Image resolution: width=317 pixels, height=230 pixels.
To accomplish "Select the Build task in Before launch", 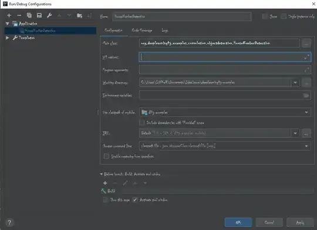I will pos(207,191).
